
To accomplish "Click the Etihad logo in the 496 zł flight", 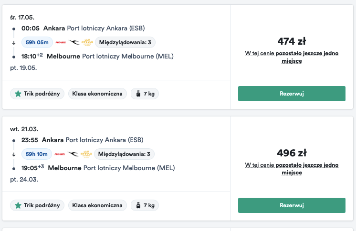I will pos(86,154).
